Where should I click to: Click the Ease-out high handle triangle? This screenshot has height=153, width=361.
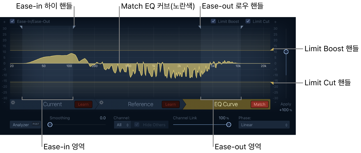[x=242, y=27]
